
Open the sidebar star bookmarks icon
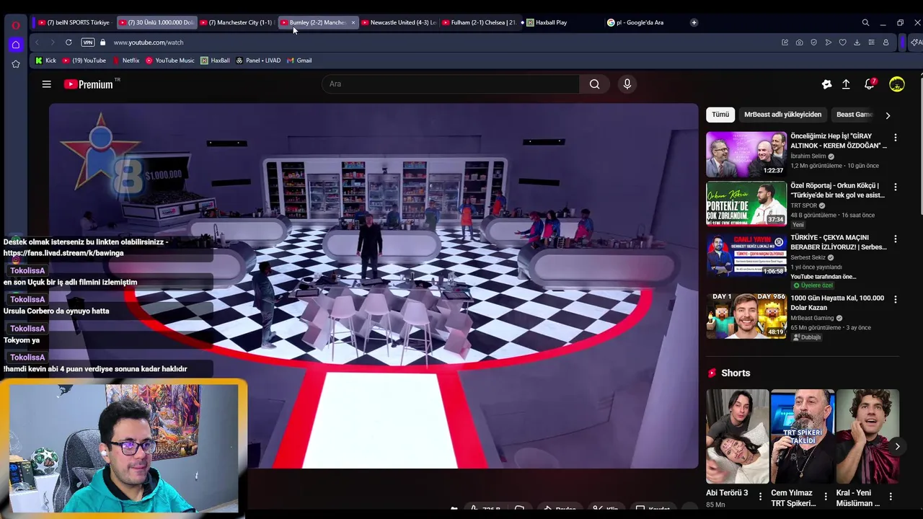(x=15, y=64)
